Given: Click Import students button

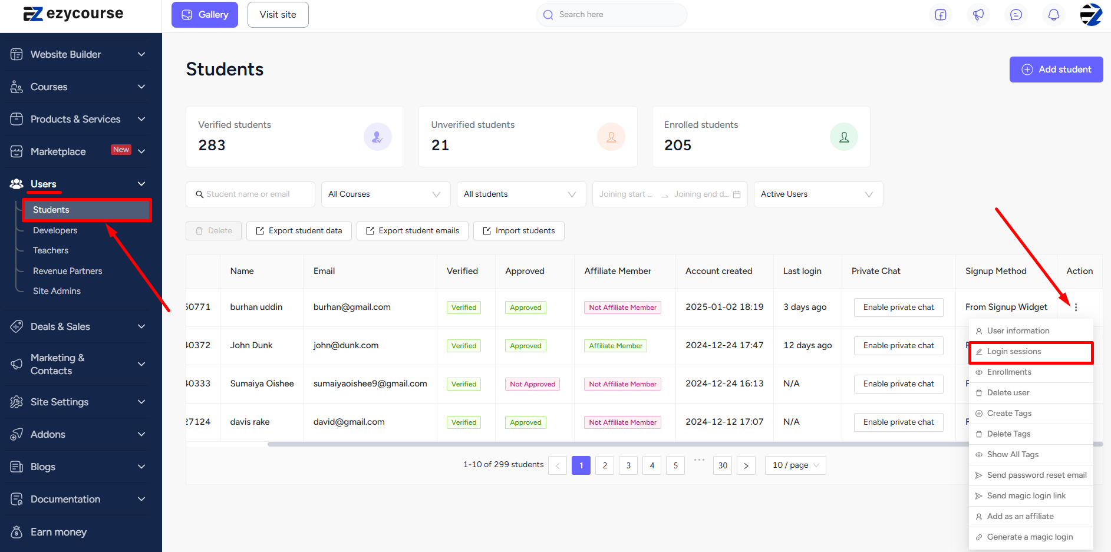Looking at the screenshot, I should click(519, 231).
